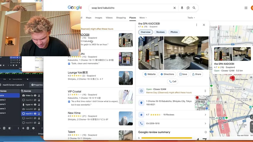Clear the Google search box text
The image size is (253, 142).
point(174,8)
